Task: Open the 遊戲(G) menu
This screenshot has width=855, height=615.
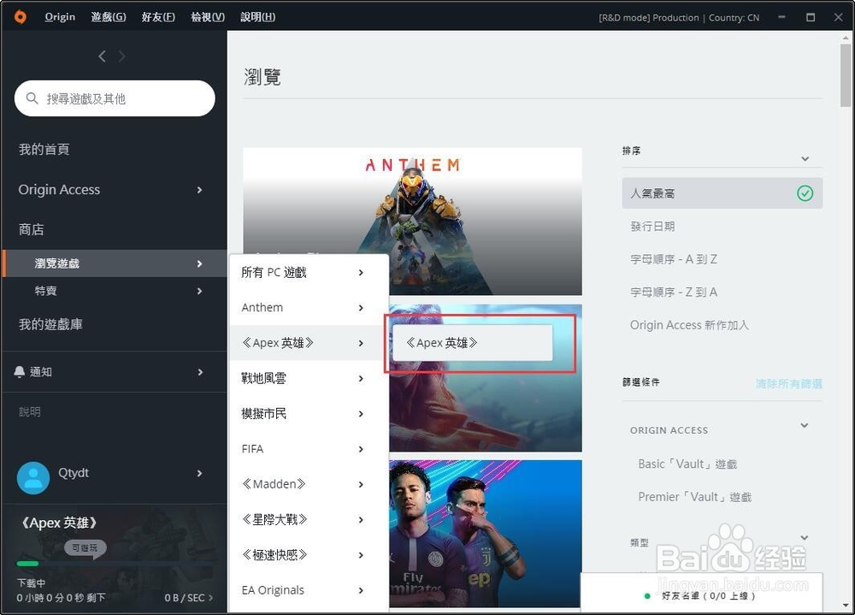Action: tap(109, 17)
